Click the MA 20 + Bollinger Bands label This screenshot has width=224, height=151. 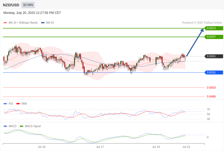(23, 23)
